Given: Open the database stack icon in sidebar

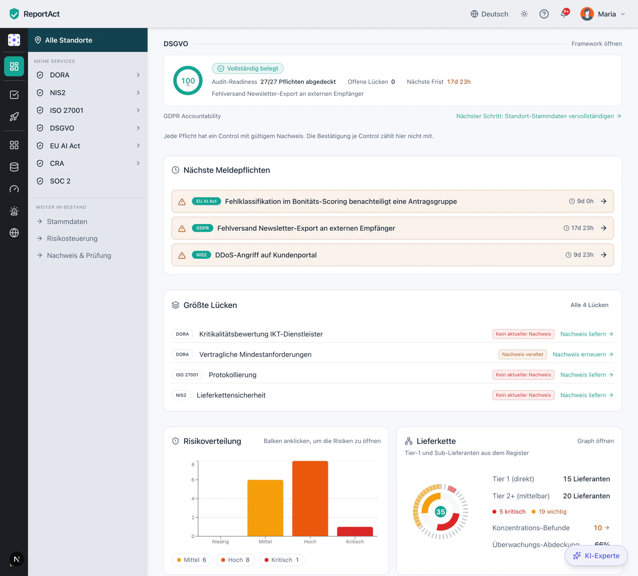Looking at the screenshot, I should coord(14,167).
